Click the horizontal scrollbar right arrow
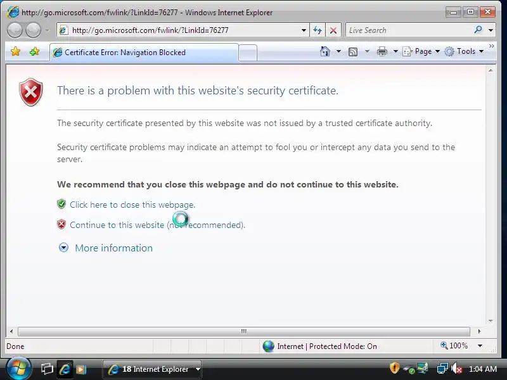 (479, 331)
